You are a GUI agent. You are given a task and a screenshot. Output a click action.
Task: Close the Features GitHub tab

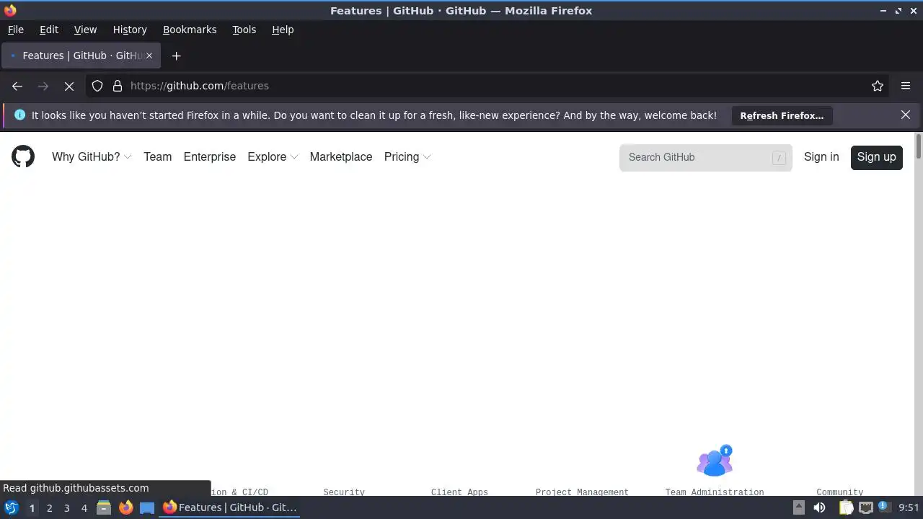tap(149, 56)
